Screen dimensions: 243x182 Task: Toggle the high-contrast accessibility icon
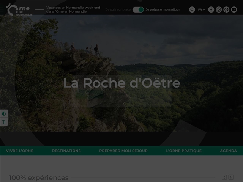click(4, 114)
